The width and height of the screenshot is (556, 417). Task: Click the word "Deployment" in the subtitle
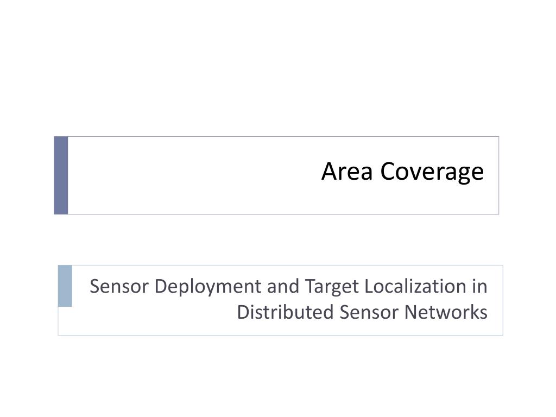pyautogui.click(x=208, y=287)
